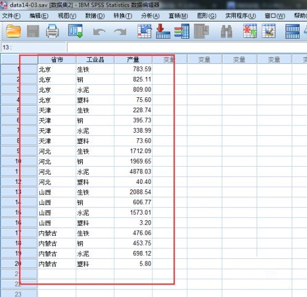
Task: Click cell containing 338.99
Action: point(133,130)
